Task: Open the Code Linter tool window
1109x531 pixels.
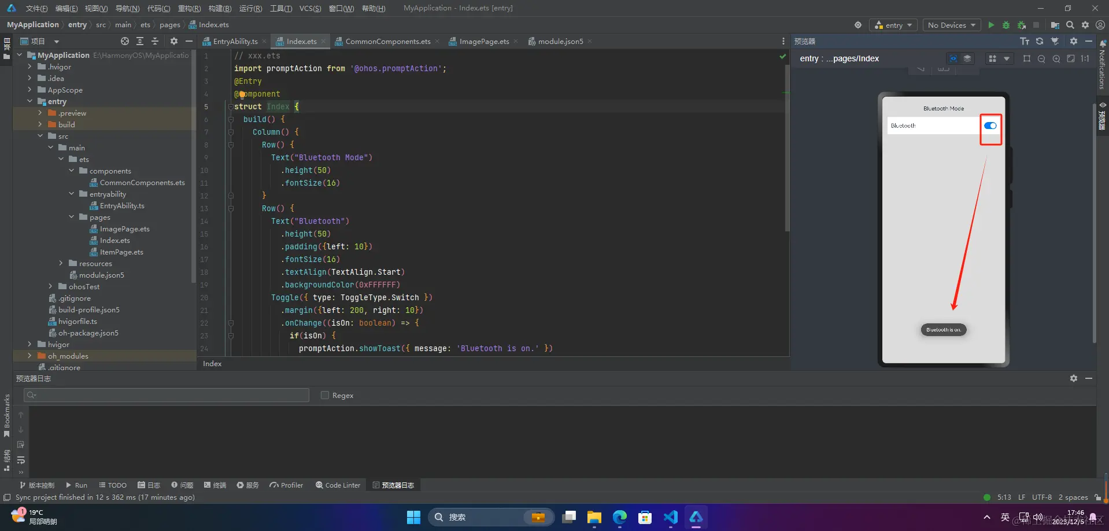Action: (338, 485)
